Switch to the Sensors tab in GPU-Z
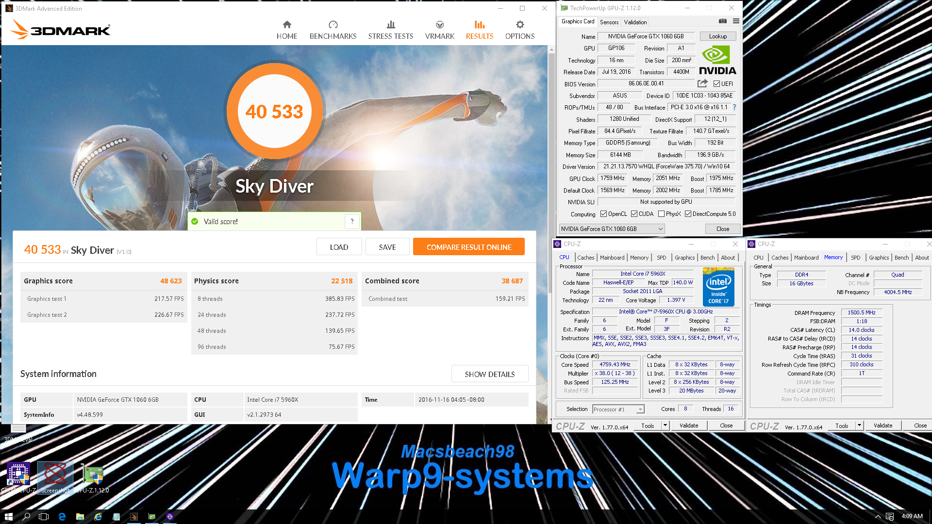Screen dimensions: 932x524 [609, 22]
